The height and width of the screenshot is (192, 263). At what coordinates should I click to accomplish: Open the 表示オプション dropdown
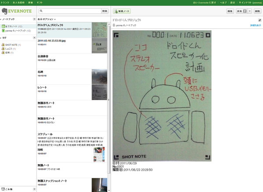46,19
